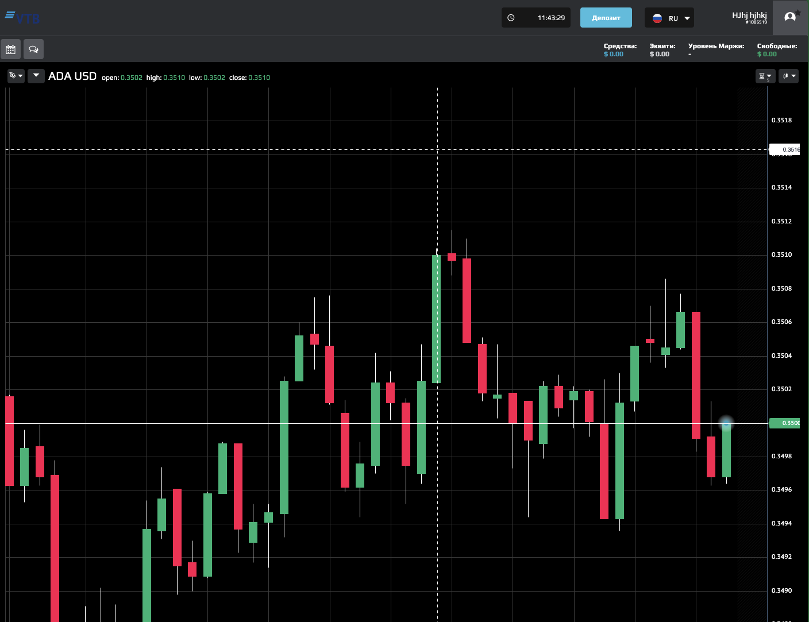The image size is (809, 622).
Task: Click the candlestick chart type icon
Action: (x=785, y=75)
